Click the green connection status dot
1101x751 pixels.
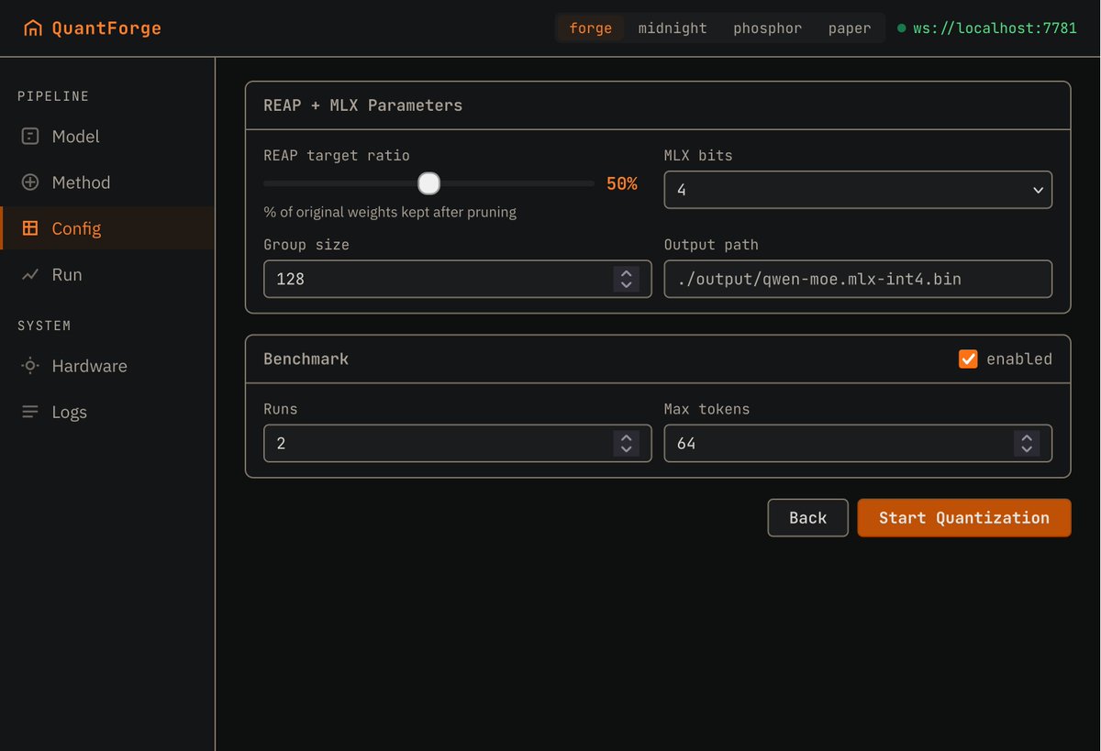click(902, 28)
